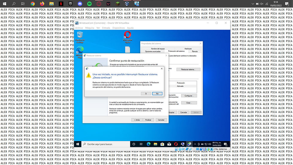
Task: Click VirtualBox optical disk indicator
Action: [x=180, y=149]
